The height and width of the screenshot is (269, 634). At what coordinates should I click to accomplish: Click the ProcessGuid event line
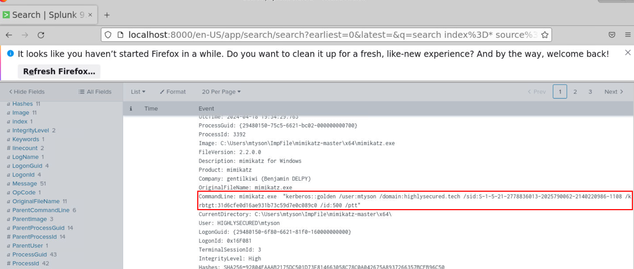pos(278,125)
